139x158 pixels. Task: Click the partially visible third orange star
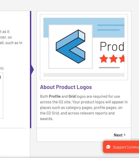(122, 59)
